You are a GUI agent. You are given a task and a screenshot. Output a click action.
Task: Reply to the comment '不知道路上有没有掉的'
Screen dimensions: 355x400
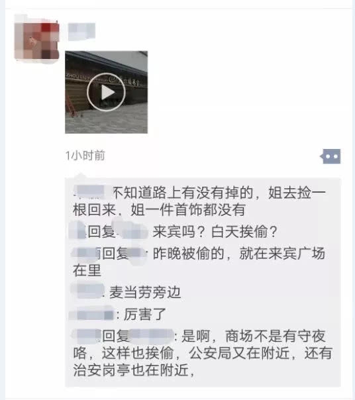[199, 201]
